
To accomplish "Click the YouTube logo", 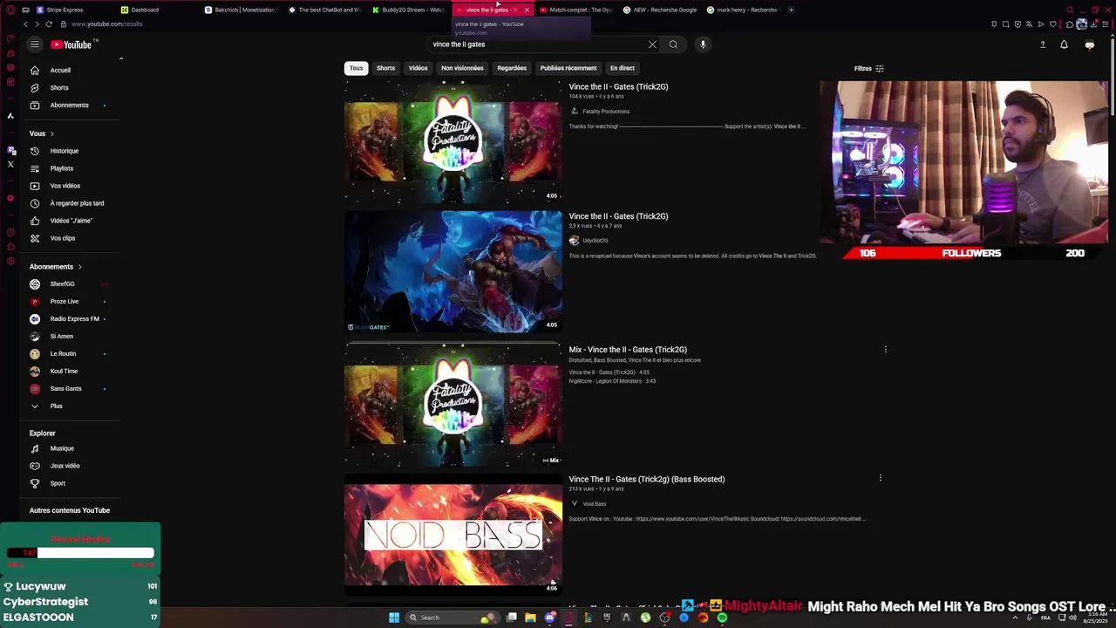I will click(71, 44).
